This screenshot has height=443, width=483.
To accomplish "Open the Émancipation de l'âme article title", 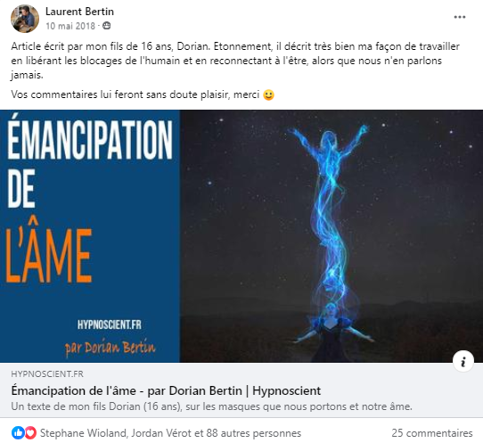I will [166, 390].
